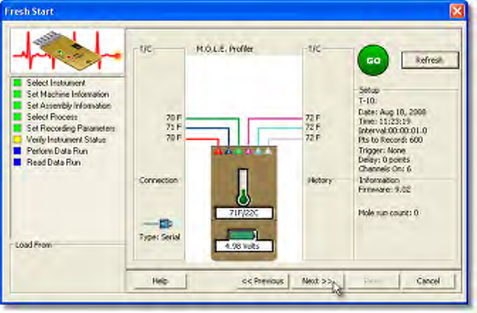Click the red channel connector triangle

click(x=218, y=151)
